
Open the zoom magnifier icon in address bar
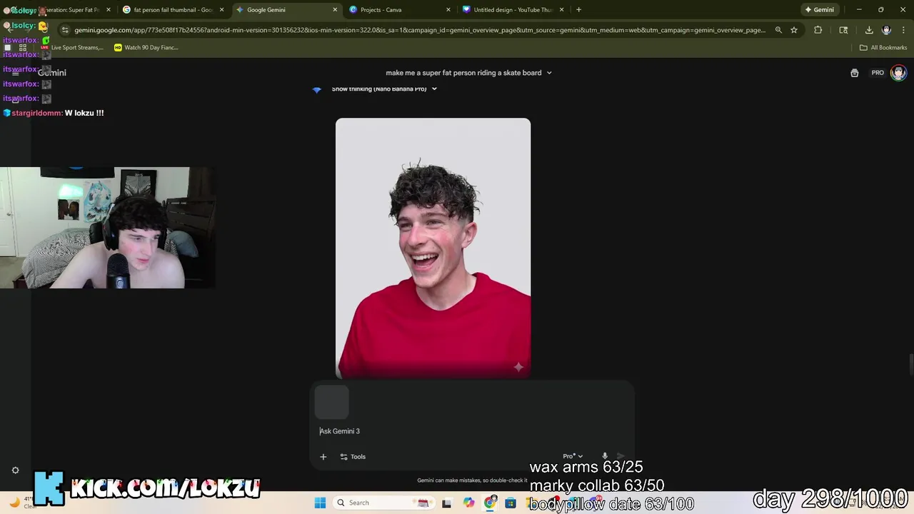[778, 30]
